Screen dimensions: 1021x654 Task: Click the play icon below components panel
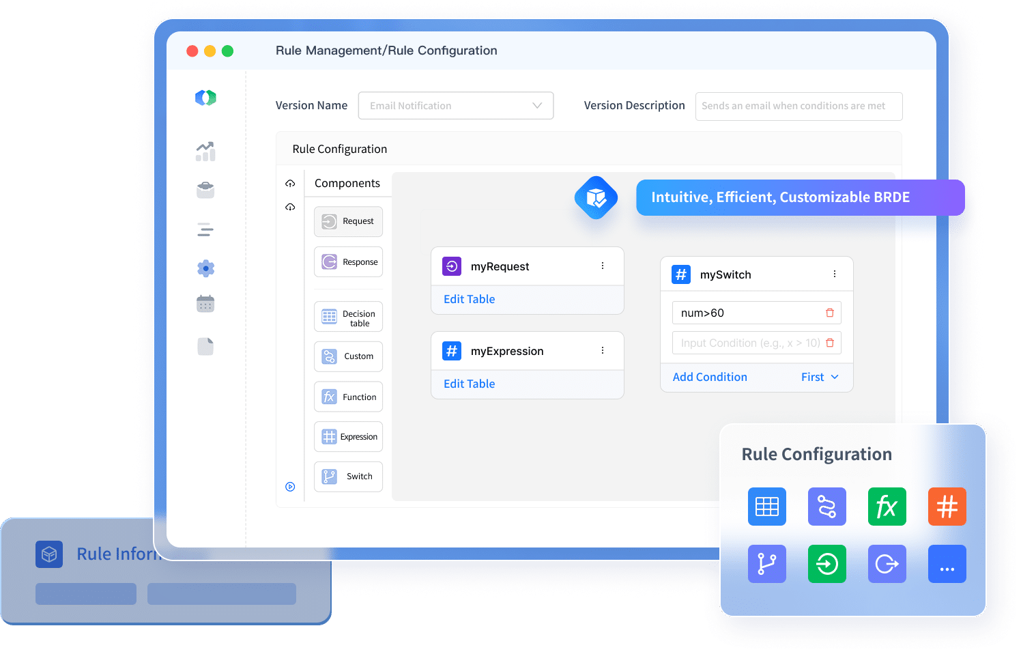tap(290, 487)
